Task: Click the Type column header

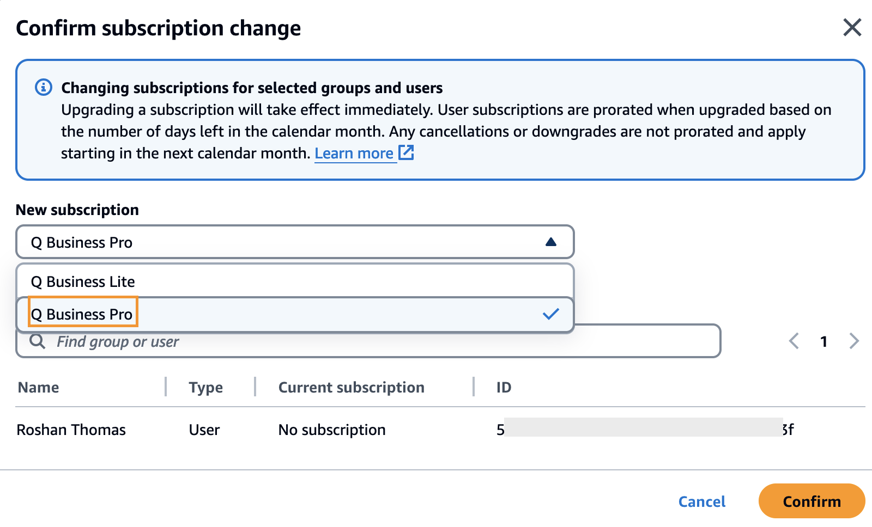Action: click(x=206, y=388)
